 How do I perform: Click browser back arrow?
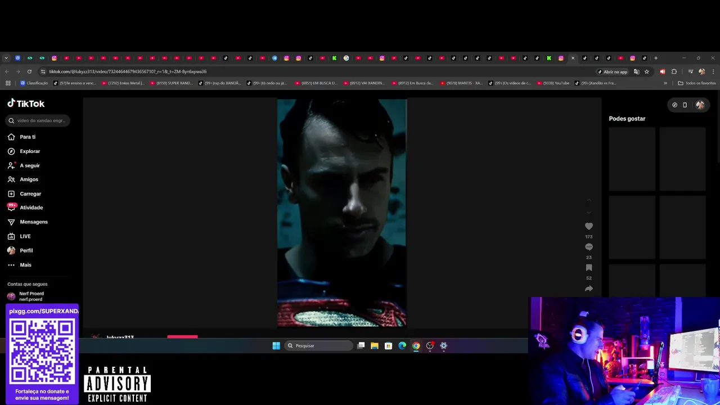(6, 71)
